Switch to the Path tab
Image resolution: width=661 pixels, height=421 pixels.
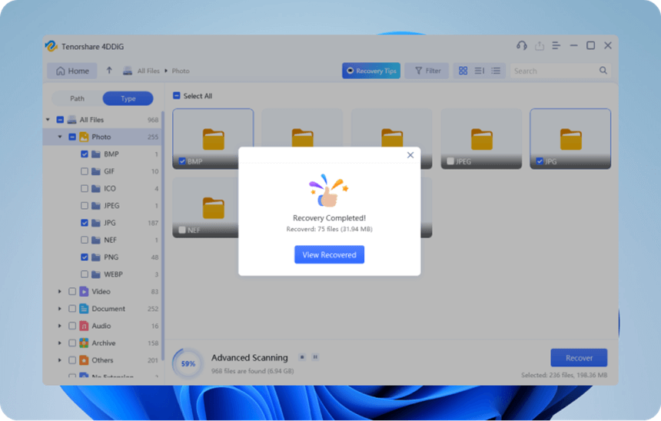click(77, 98)
